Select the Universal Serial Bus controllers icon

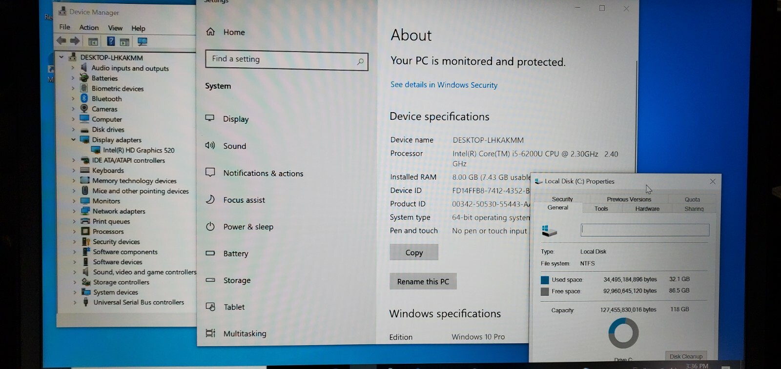86,302
